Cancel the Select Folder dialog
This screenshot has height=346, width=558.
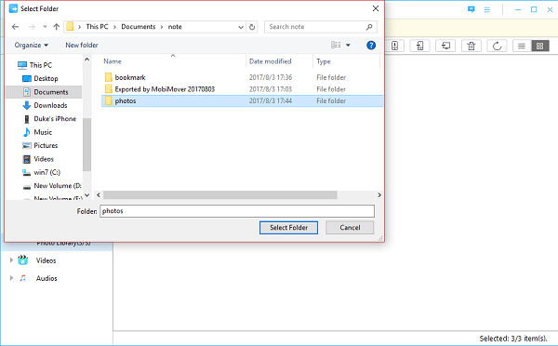click(350, 228)
